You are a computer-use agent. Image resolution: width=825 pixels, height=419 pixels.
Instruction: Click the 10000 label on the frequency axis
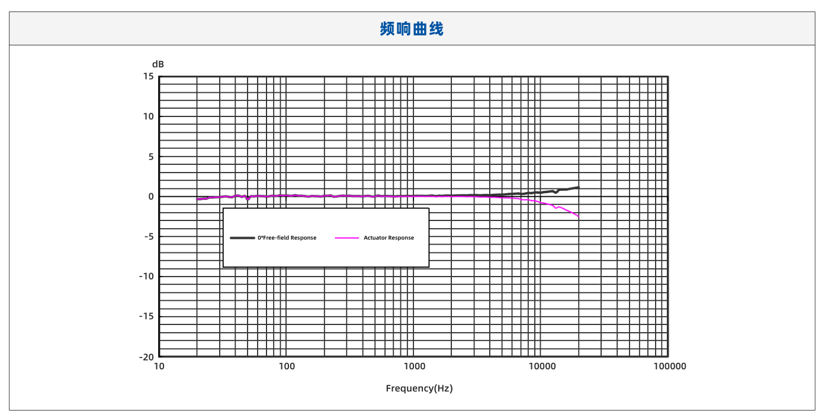pos(541,366)
